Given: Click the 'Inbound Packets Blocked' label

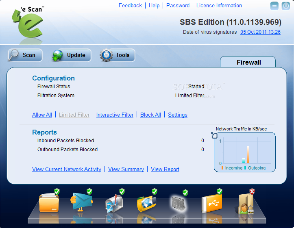Looking at the screenshot, I should pyautogui.click(x=65, y=141).
